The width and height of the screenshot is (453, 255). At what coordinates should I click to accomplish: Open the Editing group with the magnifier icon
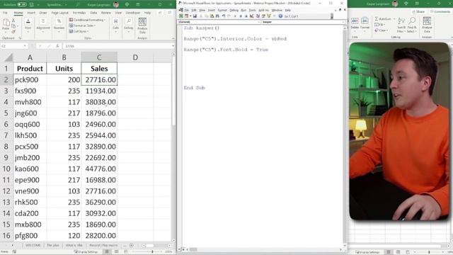pos(129,25)
